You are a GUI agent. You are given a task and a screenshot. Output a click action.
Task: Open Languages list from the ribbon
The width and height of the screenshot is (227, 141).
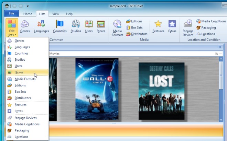pyautogui.click(x=41, y=26)
